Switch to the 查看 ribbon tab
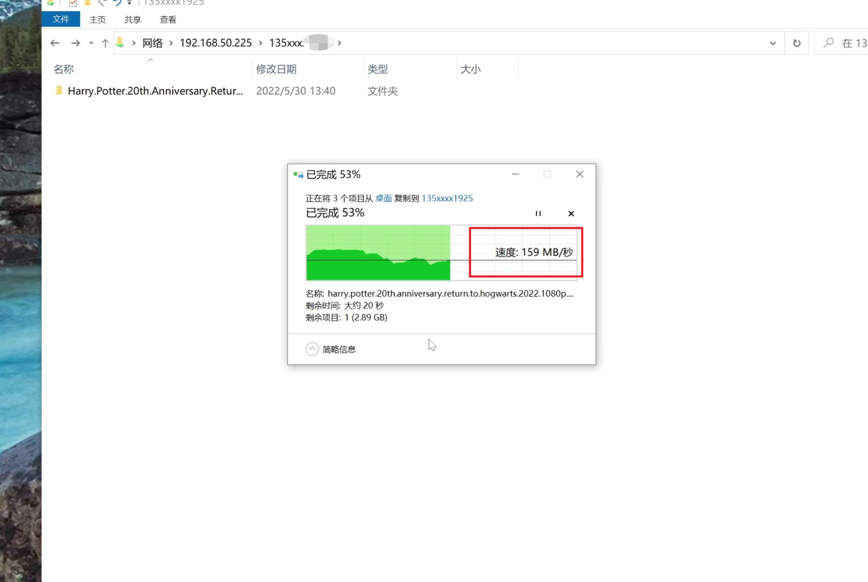This screenshot has width=868, height=582. (x=167, y=19)
